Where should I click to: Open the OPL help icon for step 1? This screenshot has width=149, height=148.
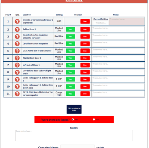pyautogui.click(x=17, y=21)
